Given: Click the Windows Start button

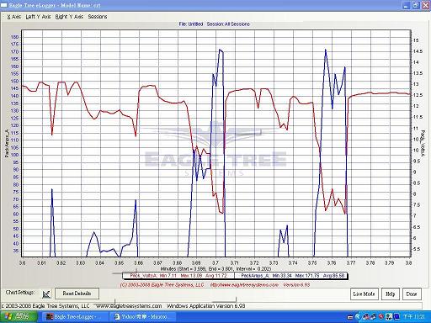Looking at the screenshot, I should 19,317.
